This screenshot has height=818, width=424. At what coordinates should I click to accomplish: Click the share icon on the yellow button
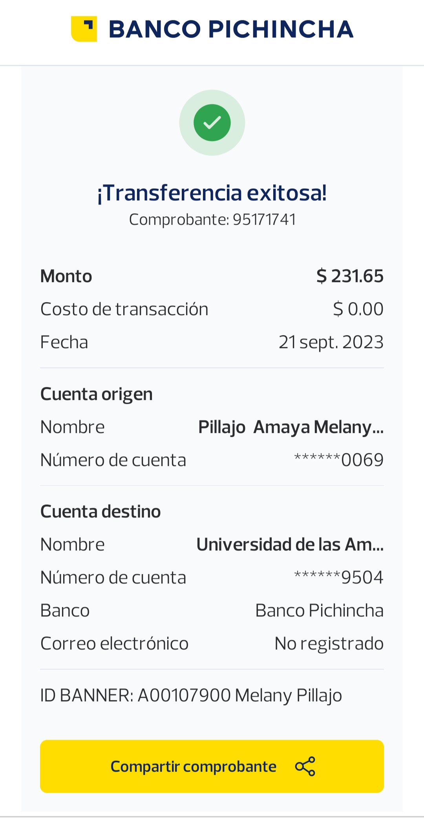coord(305,766)
